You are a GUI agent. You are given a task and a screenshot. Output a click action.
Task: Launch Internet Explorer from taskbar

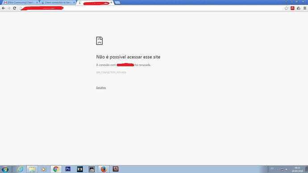pyautogui.click(x=20, y=169)
